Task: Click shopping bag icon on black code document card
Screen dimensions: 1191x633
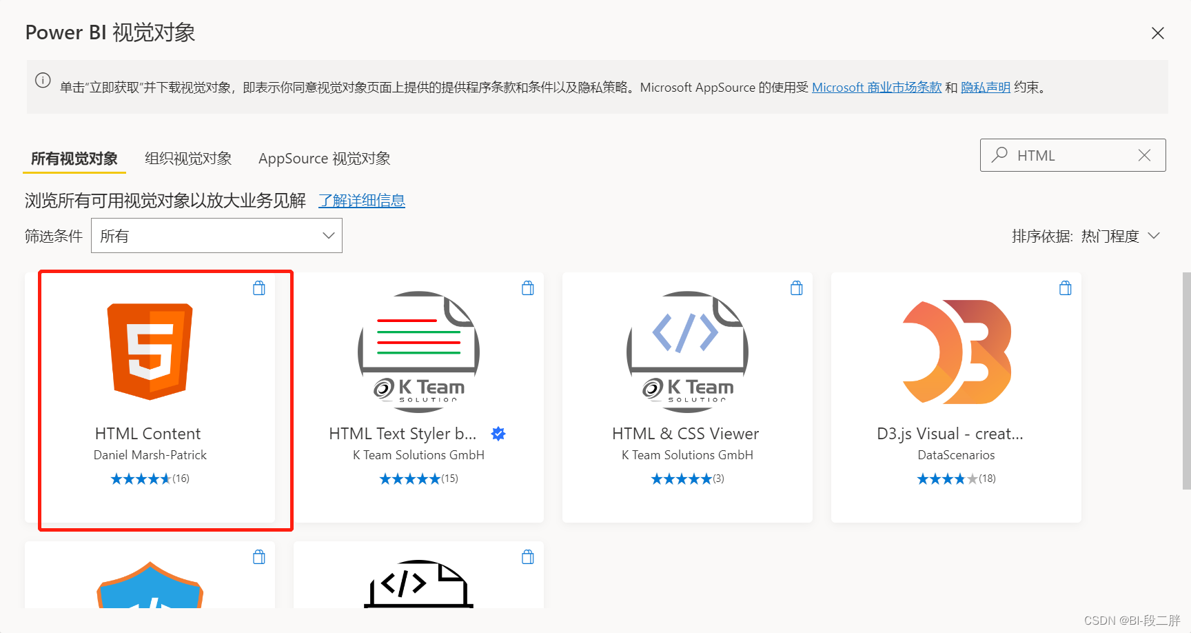Action: coord(528,557)
